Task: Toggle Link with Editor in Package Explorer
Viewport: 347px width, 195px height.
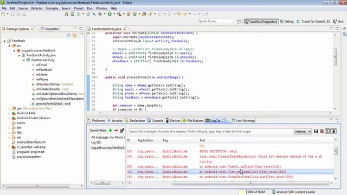Action: tap(75, 36)
